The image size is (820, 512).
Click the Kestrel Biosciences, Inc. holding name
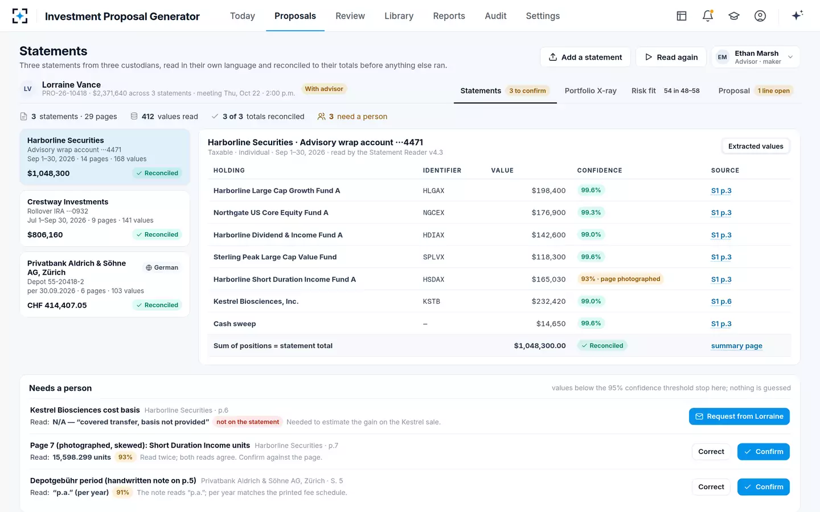click(256, 302)
